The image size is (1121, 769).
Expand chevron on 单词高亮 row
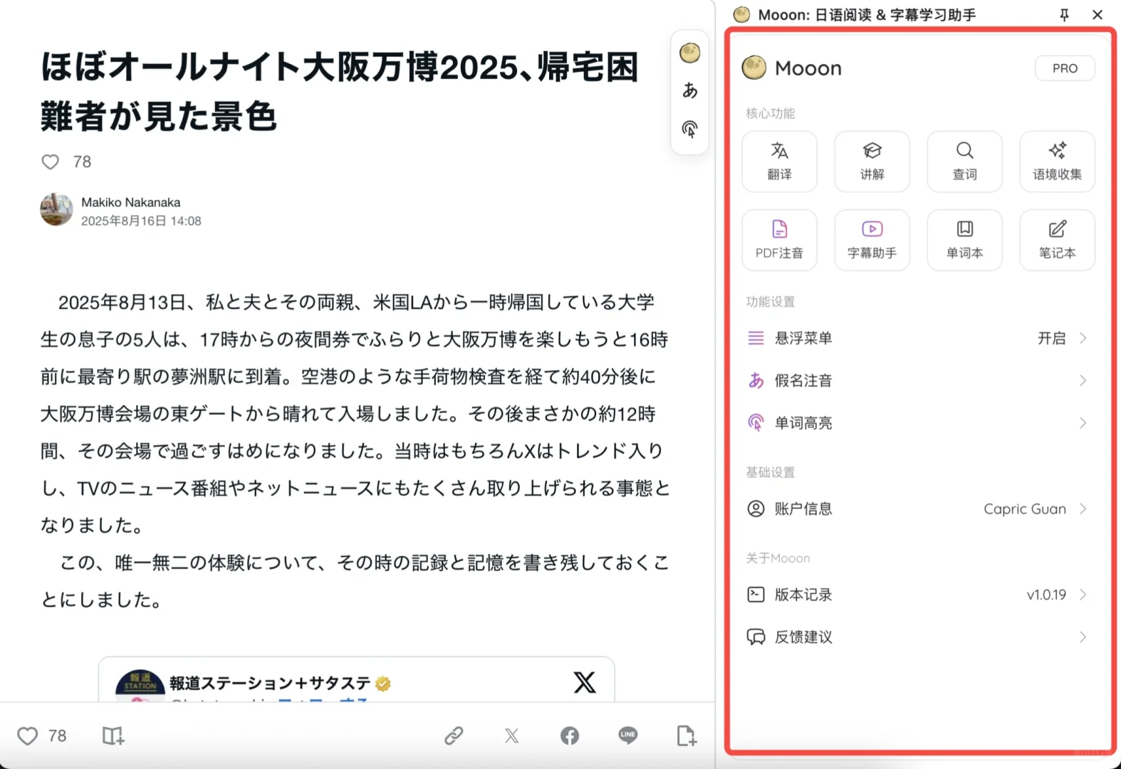click(x=1083, y=423)
